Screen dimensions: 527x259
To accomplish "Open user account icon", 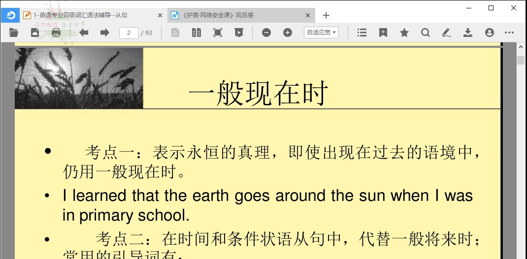I will point(490,32).
